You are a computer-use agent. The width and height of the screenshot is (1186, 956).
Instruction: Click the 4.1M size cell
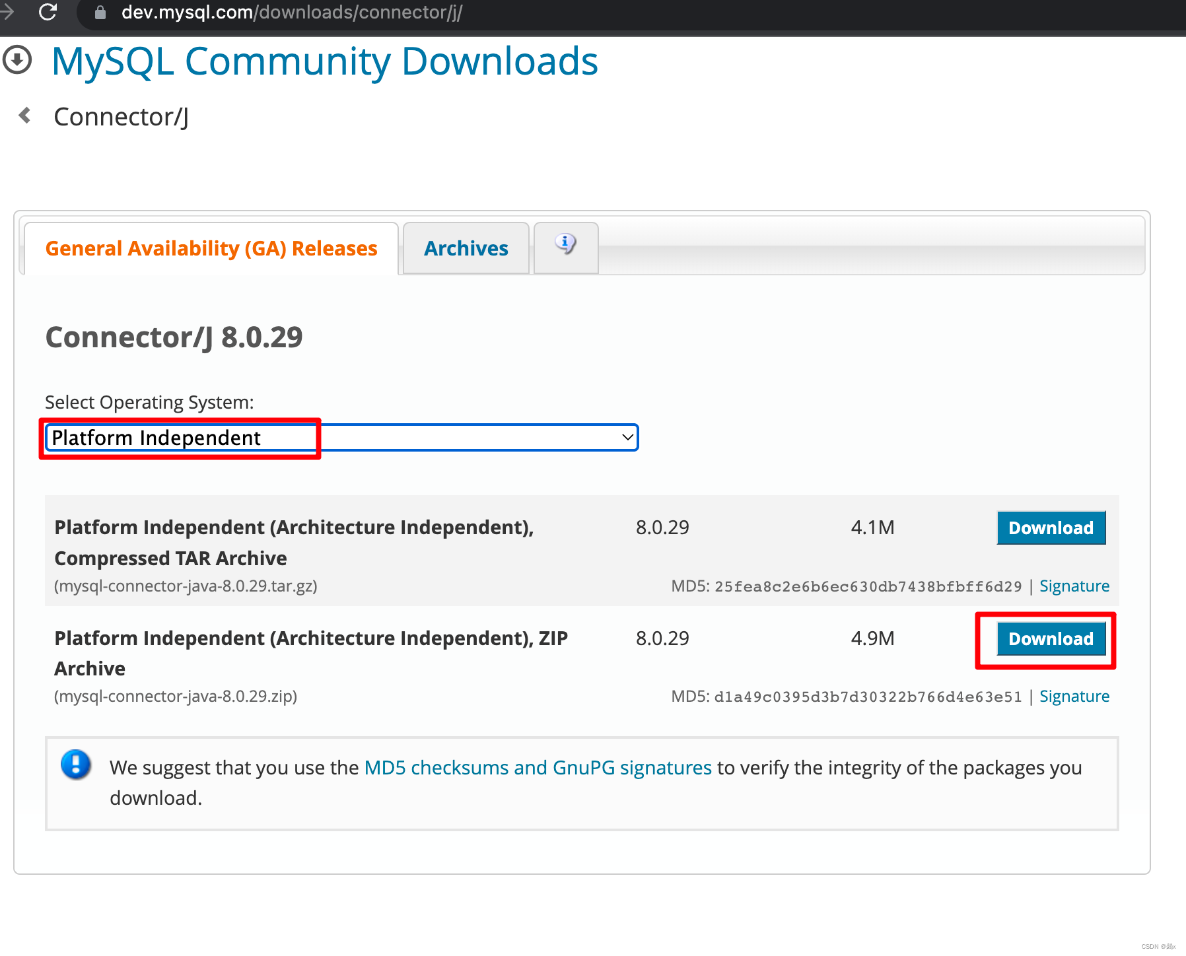coord(872,528)
